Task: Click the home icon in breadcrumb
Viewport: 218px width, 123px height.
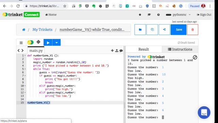Action: click(24, 30)
